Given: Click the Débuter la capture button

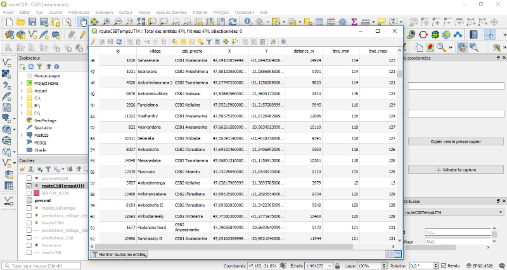Looking at the screenshot, I should tap(456, 170).
